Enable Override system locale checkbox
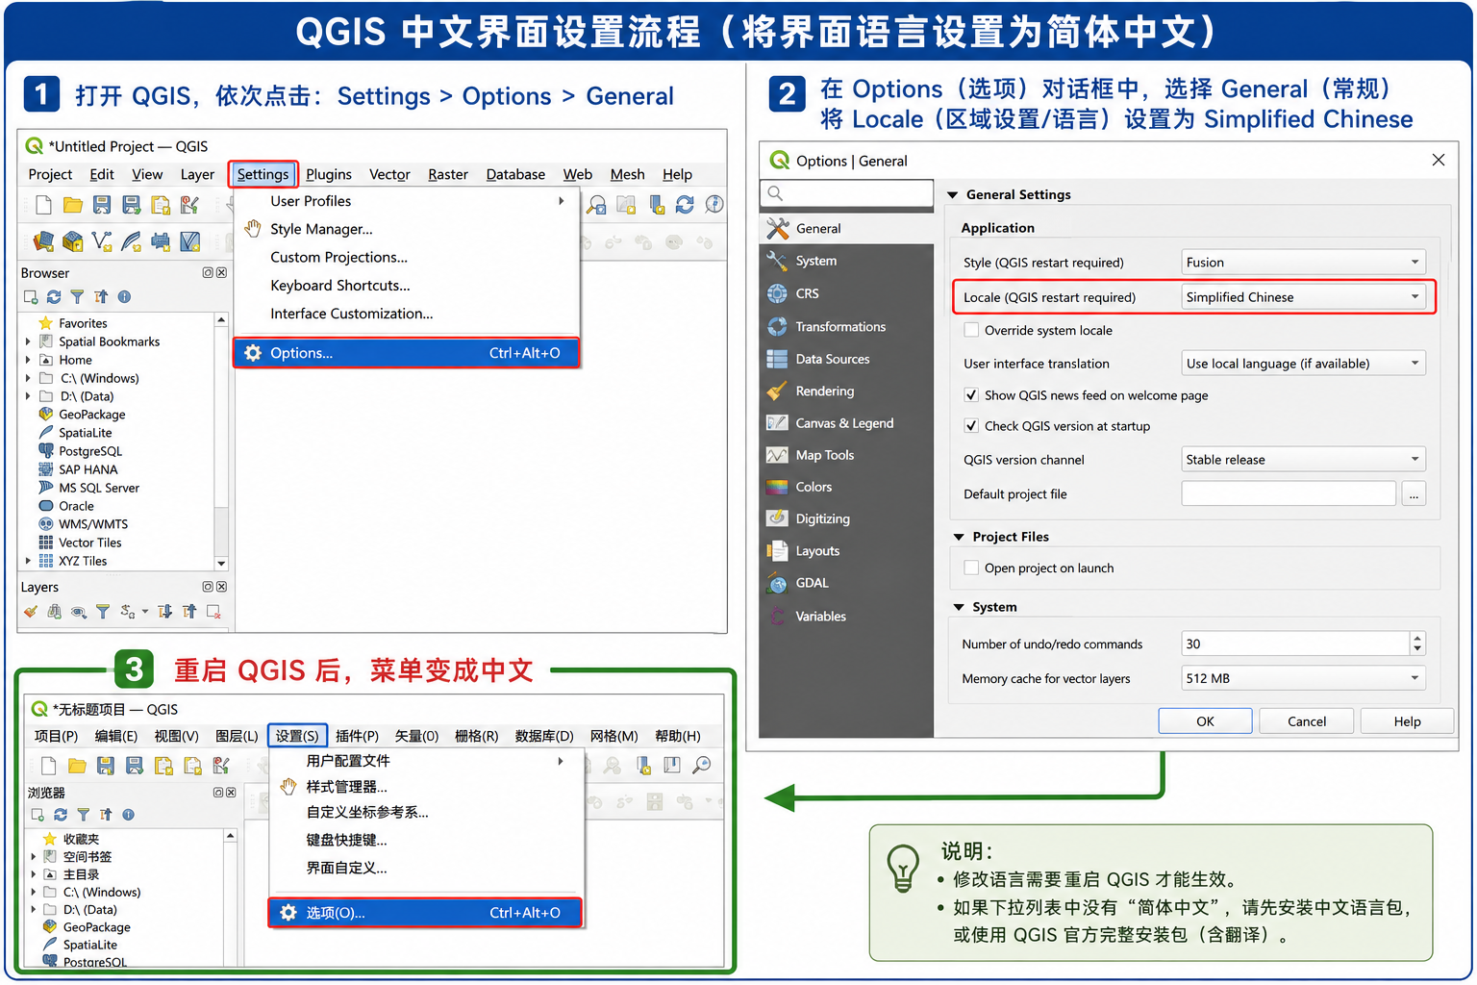 pos(971,330)
